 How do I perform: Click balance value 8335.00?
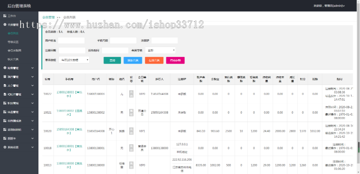pos(201,165)
